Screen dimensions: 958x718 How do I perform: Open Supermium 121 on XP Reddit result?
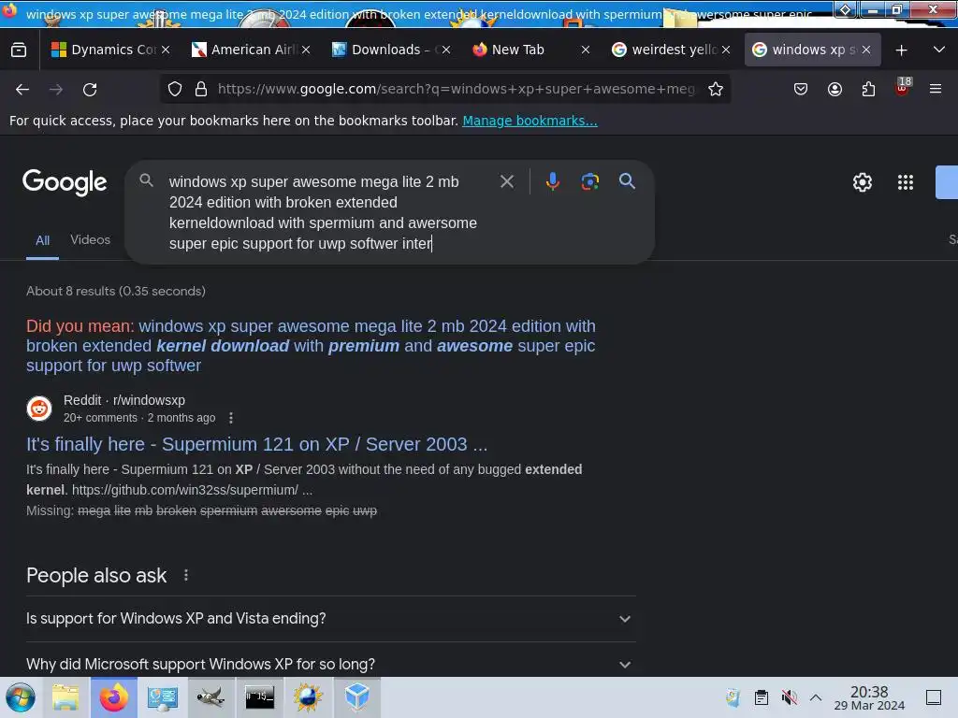(256, 444)
